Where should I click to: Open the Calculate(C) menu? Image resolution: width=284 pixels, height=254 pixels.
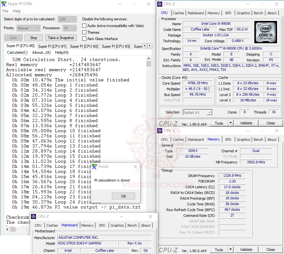coord(17,52)
